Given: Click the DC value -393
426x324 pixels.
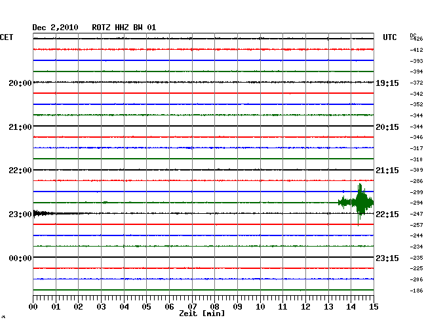Looking at the screenshot, I should click(416, 61).
